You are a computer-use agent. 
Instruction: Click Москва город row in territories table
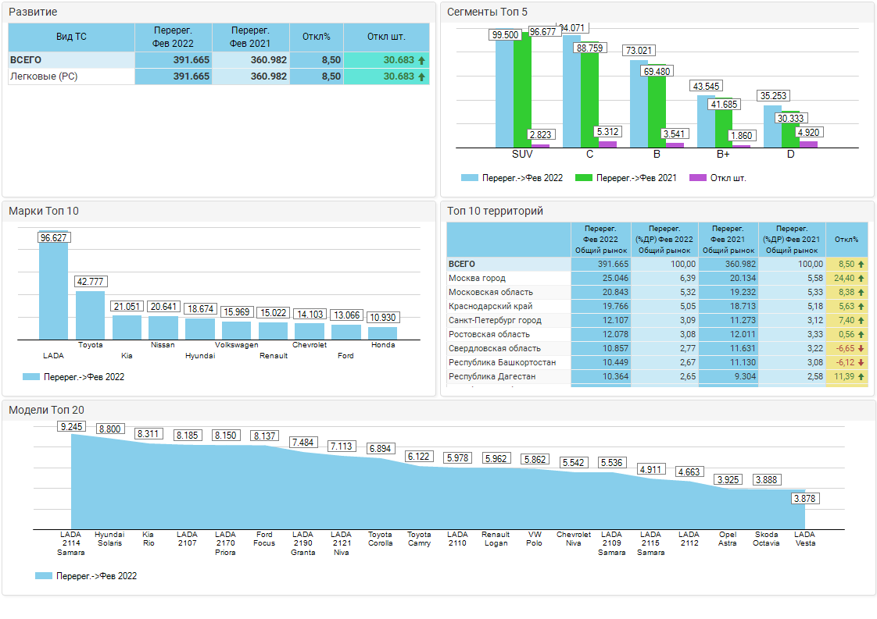coord(657,278)
